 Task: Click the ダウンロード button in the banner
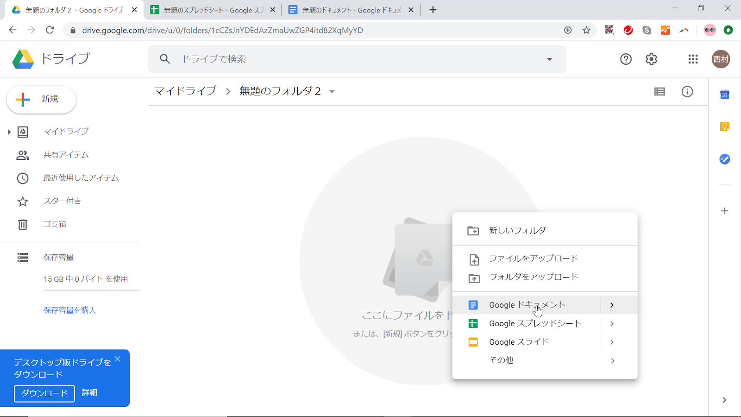(44, 393)
